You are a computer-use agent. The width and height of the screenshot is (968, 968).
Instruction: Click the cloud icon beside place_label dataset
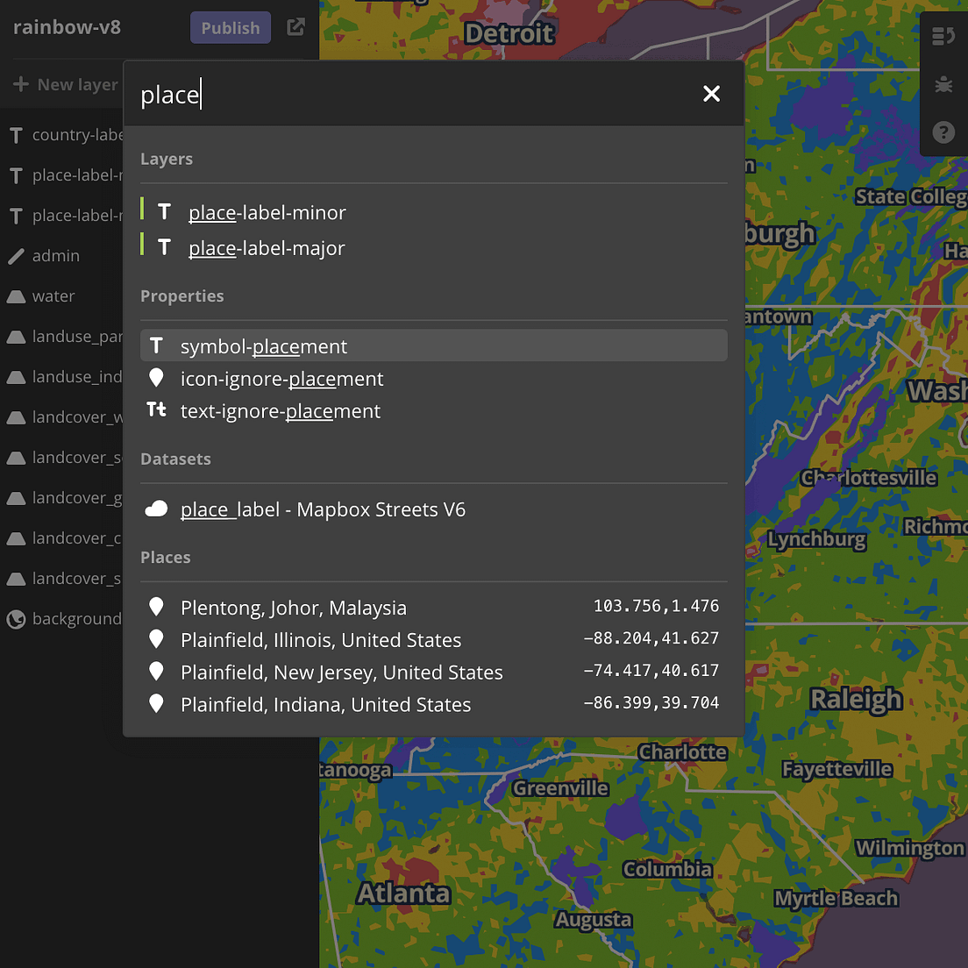tap(156, 509)
